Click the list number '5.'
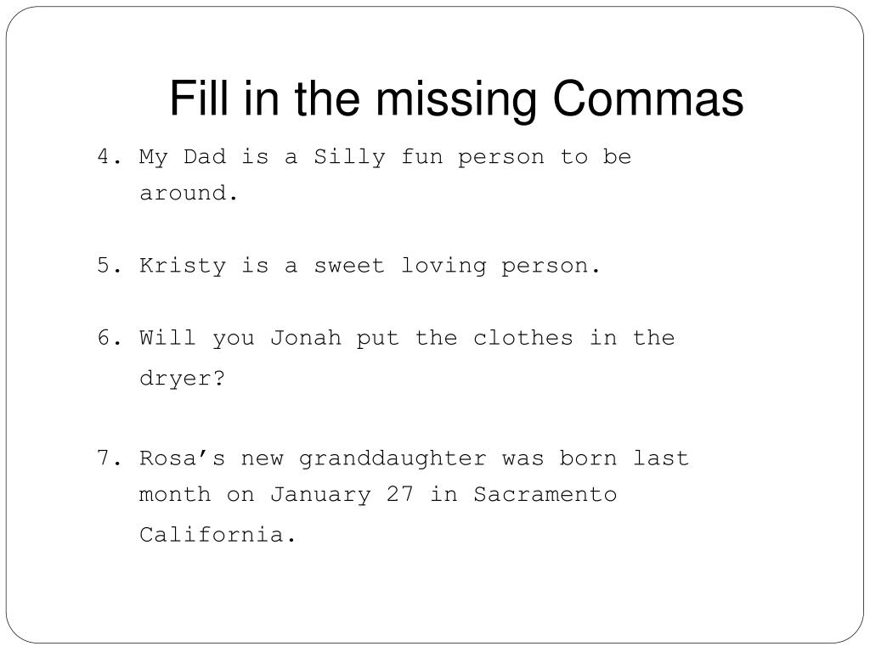The width and height of the screenshot is (870, 652). pyautogui.click(x=110, y=266)
